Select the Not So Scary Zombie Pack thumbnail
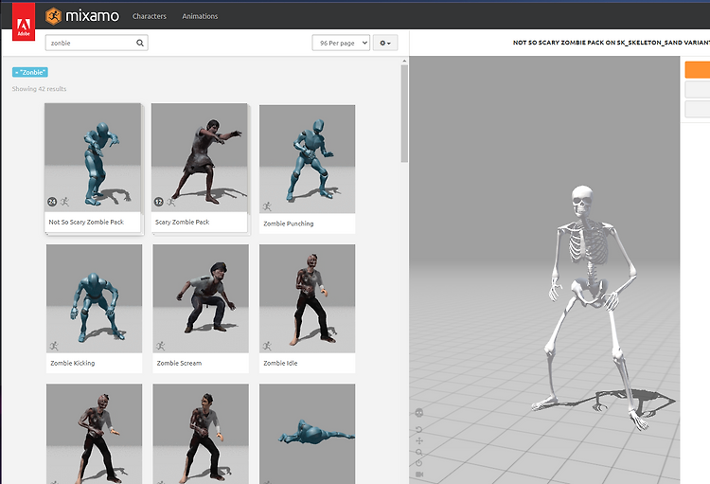Image resolution: width=710 pixels, height=484 pixels. tap(93, 158)
